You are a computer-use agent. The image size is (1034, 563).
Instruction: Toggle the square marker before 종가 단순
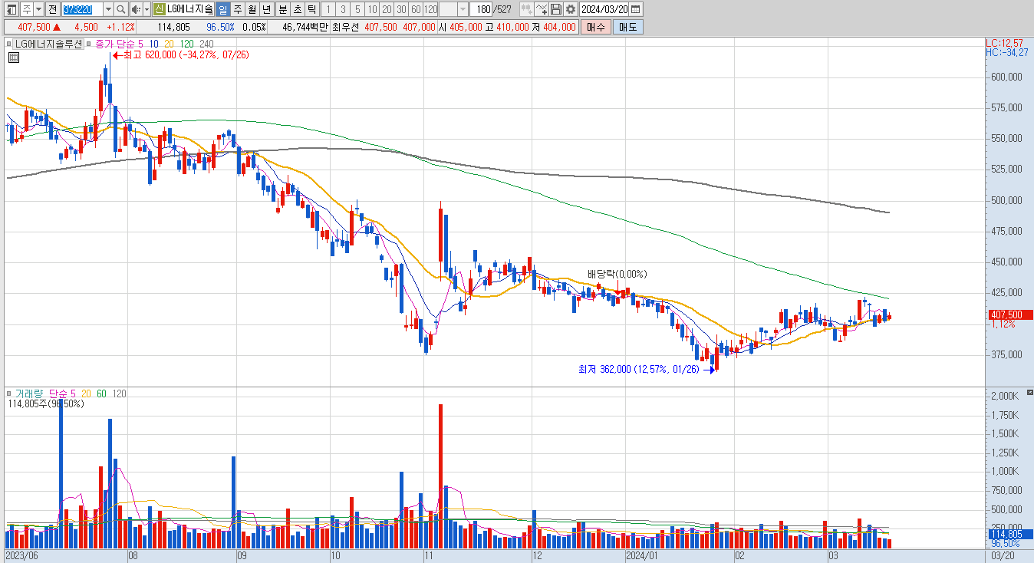coord(89,44)
